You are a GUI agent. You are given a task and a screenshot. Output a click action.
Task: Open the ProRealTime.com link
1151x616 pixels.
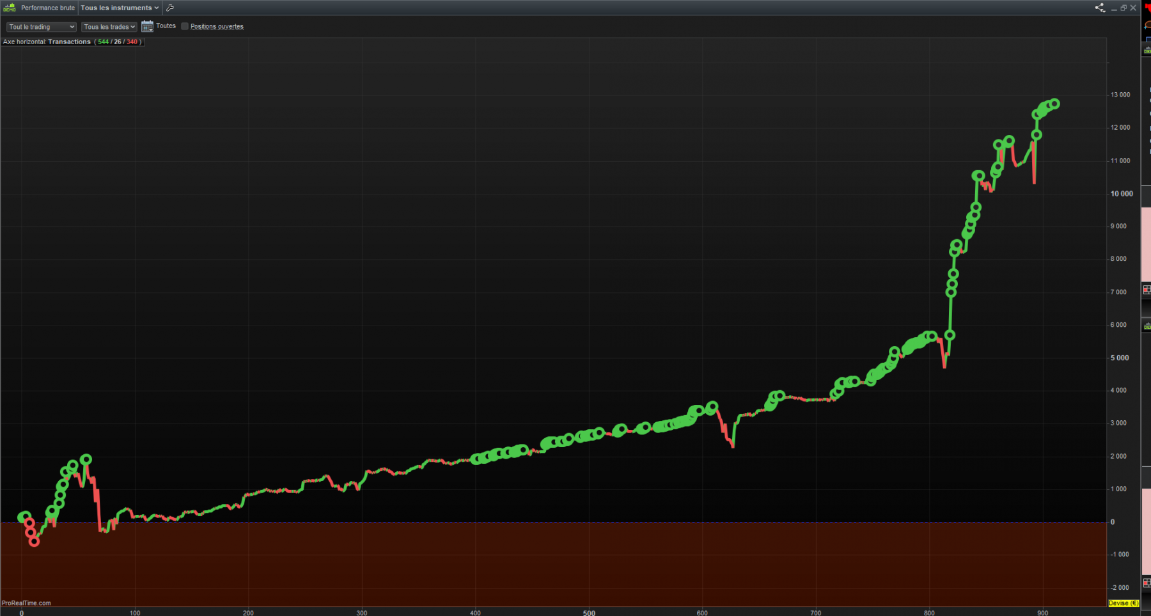[x=26, y=603]
